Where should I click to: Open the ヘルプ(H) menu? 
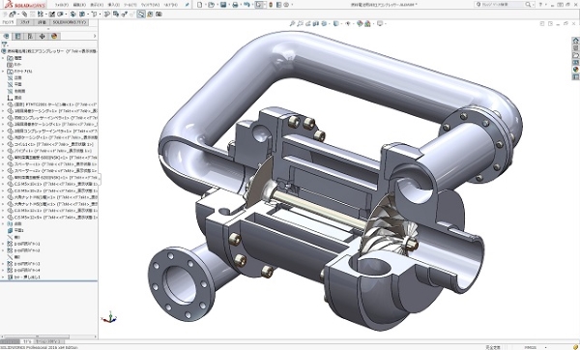(x=170, y=5)
